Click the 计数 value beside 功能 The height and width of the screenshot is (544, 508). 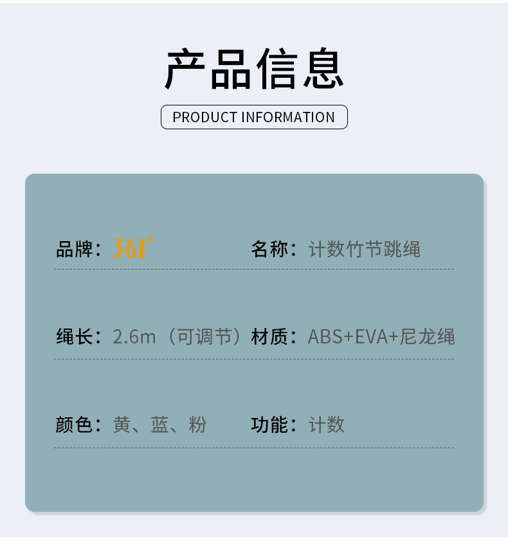327,424
